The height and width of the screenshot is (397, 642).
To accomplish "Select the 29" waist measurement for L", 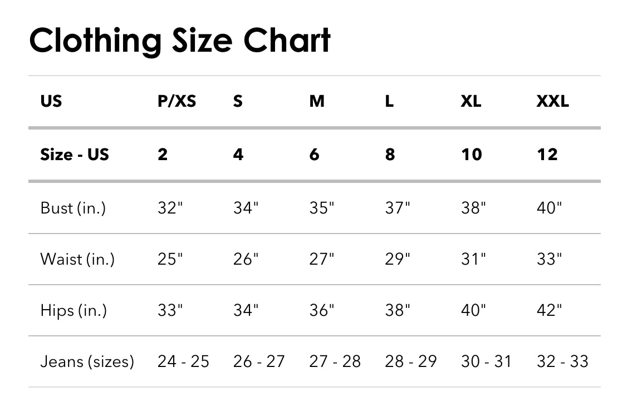I will click(398, 259).
